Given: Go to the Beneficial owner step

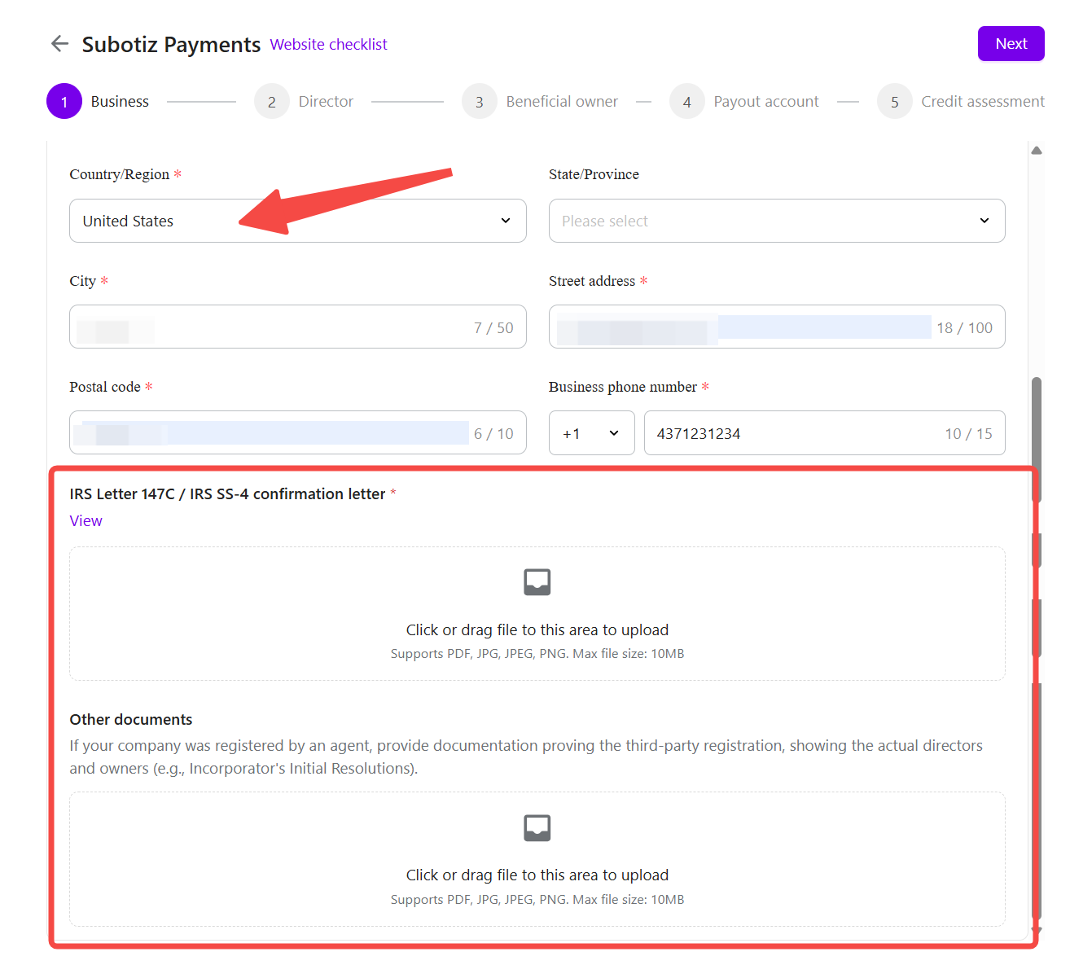Looking at the screenshot, I should point(562,102).
